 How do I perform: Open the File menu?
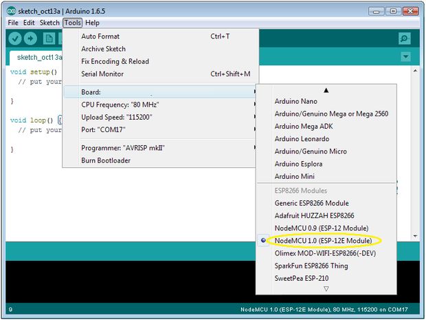point(13,23)
